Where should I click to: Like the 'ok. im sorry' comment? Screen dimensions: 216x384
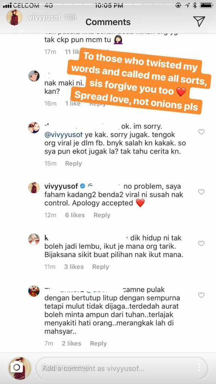(201, 132)
